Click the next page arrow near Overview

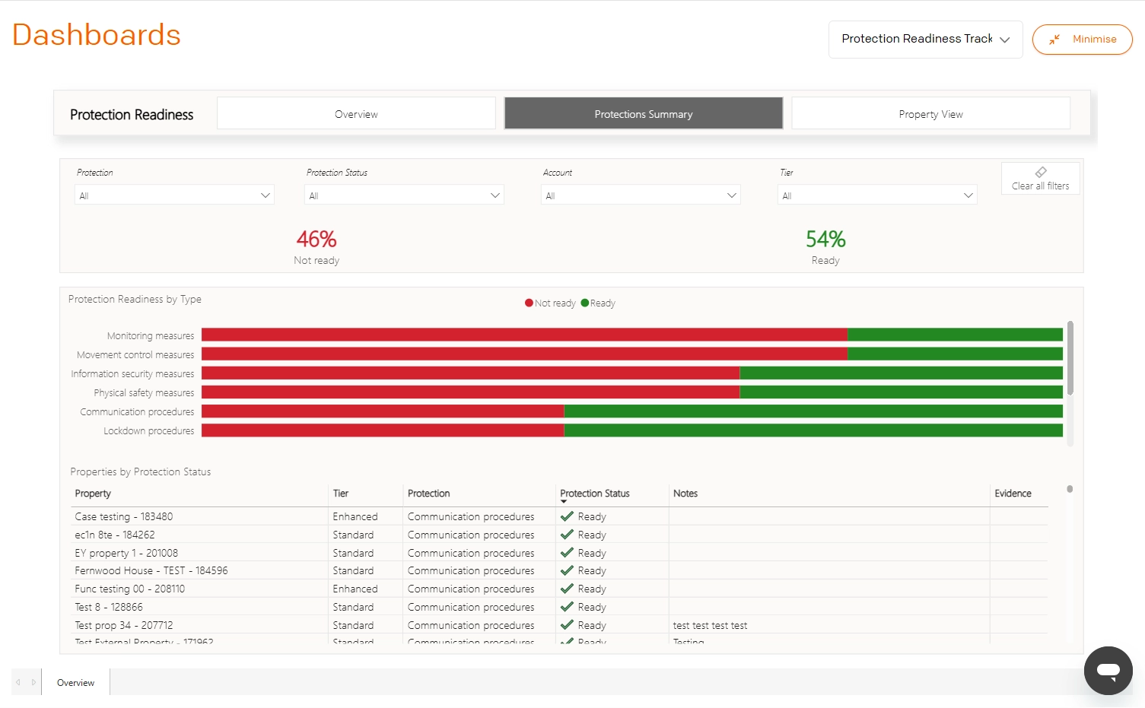coord(33,682)
